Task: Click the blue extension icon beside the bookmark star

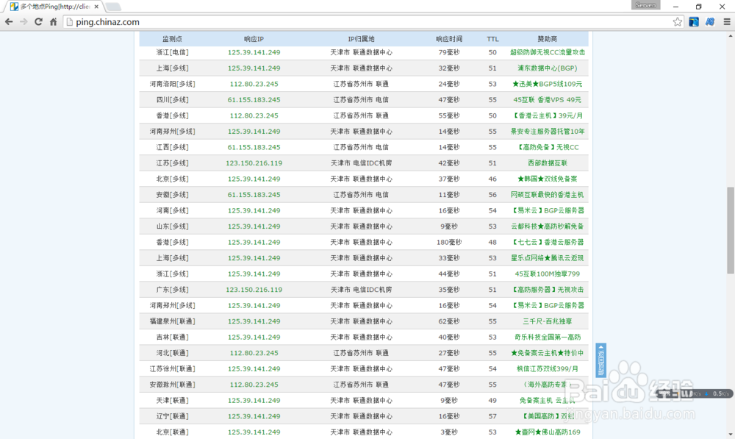Action: [694, 22]
